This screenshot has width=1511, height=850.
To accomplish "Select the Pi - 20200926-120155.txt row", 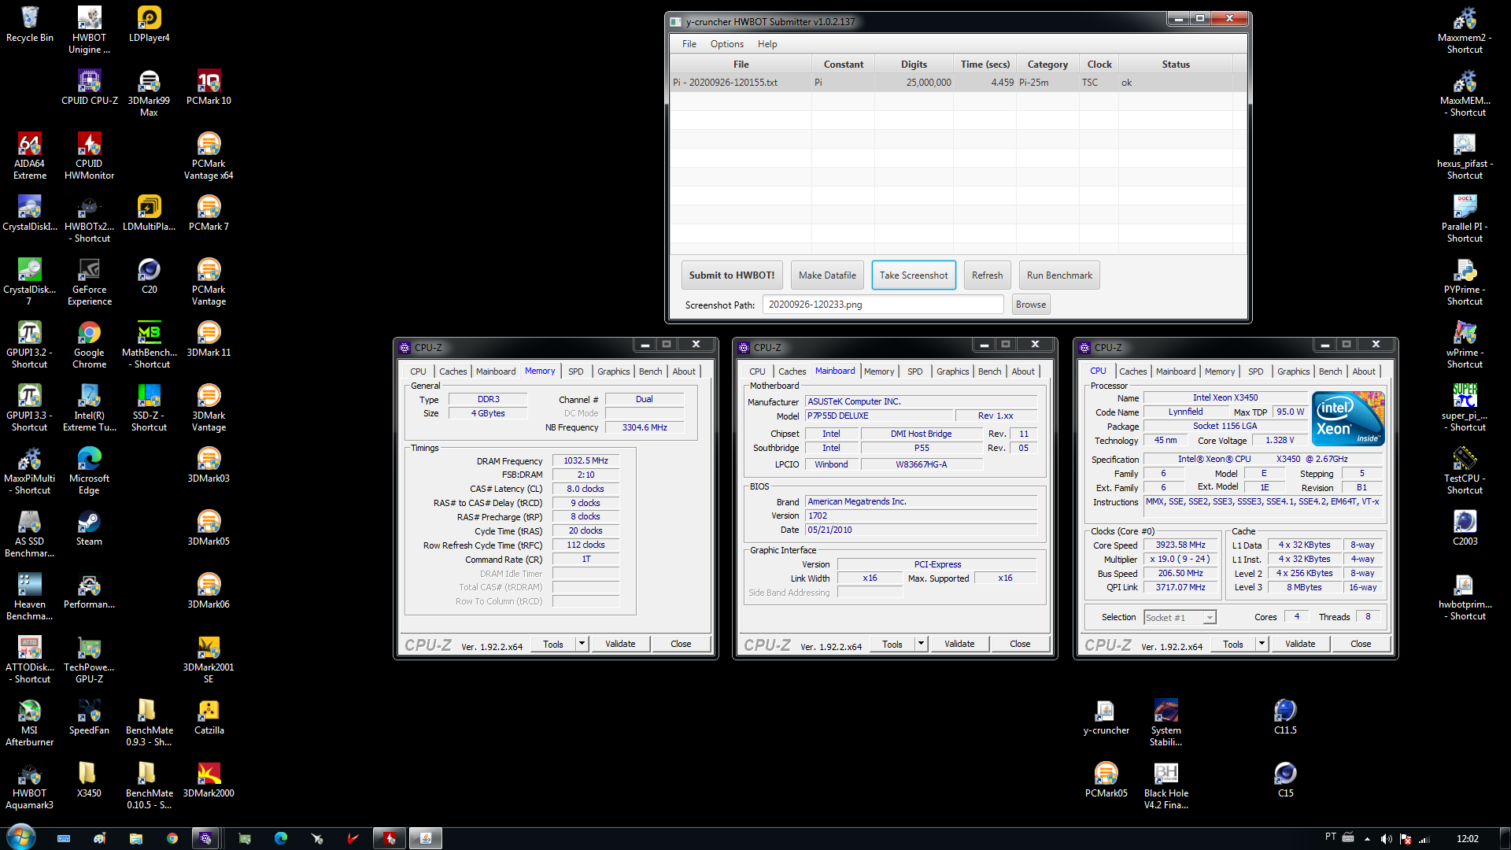I will click(x=958, y=83).
